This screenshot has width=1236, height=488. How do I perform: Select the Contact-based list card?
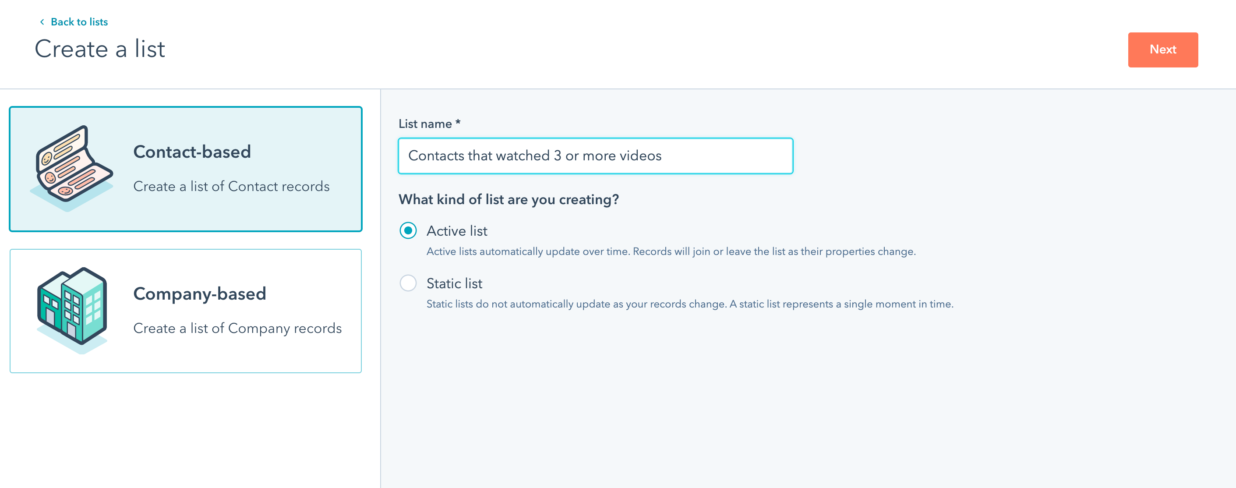(x=186, y=169)
